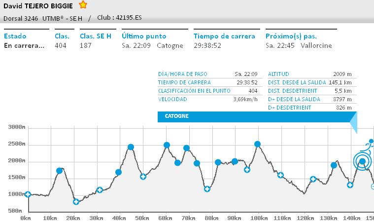374x224 pixels.
Task: Click the solid checkpoint dot near 132km
Action: tap(334, 165)
